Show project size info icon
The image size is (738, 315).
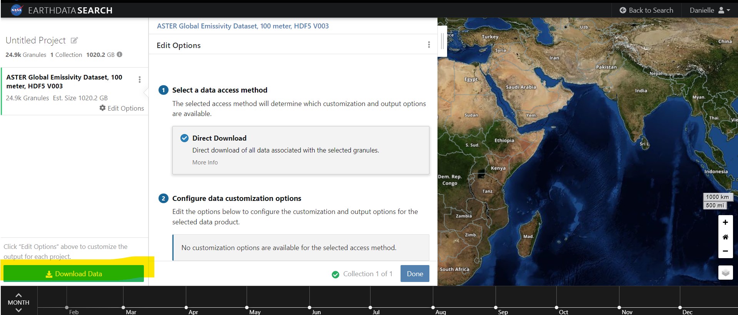coord(120,55)
